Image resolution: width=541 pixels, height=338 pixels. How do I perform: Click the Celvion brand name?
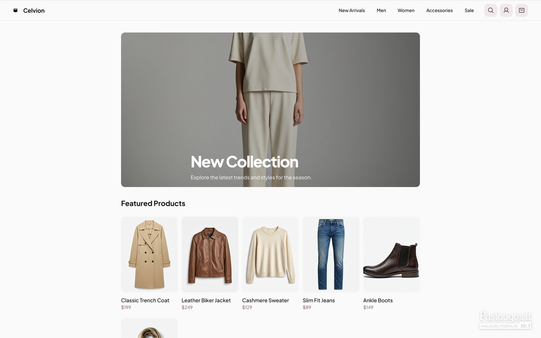point(34,11)
